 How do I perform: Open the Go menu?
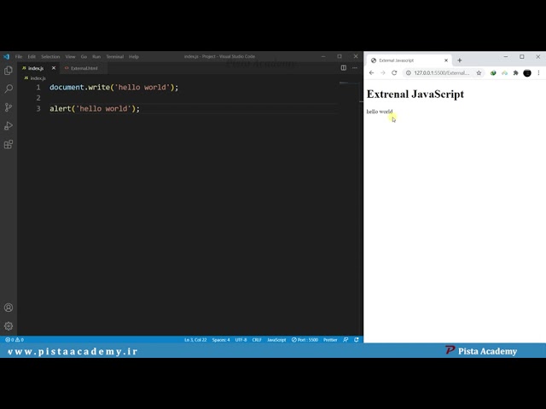pyautogui.click(x=84, y=56)
